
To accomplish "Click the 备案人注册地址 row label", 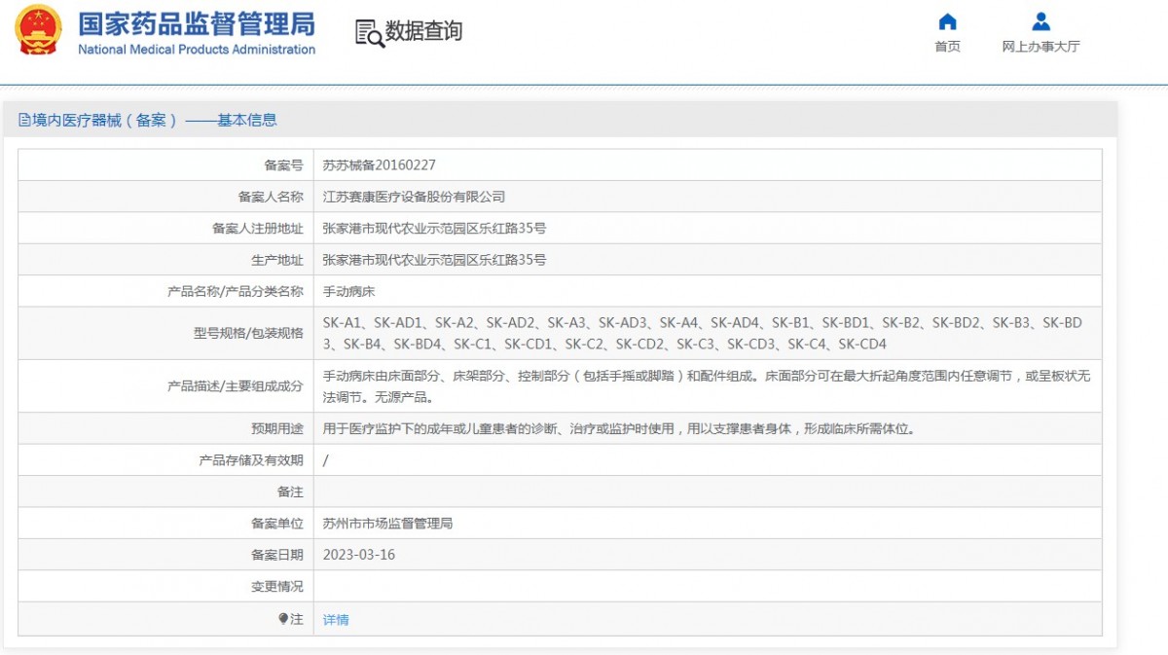I will [258, 229].
